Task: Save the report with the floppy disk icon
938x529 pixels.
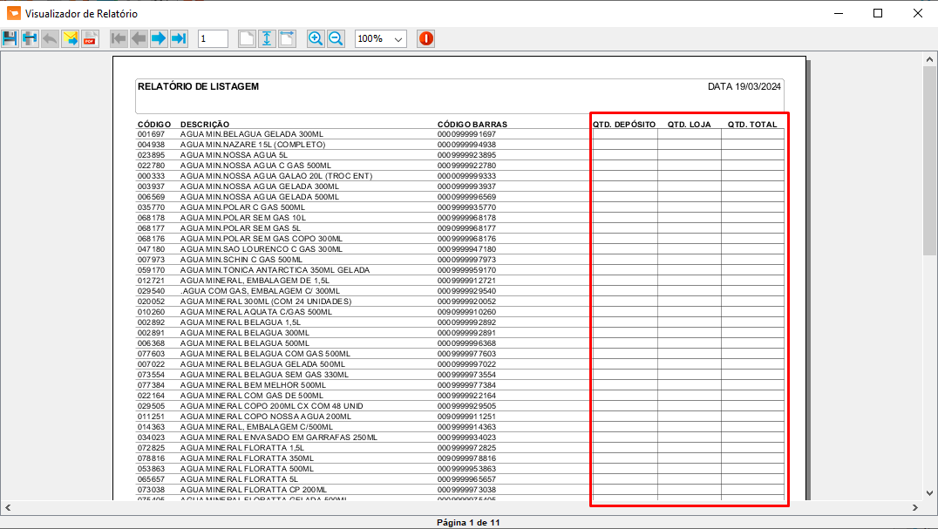Action: pos(10,39)
